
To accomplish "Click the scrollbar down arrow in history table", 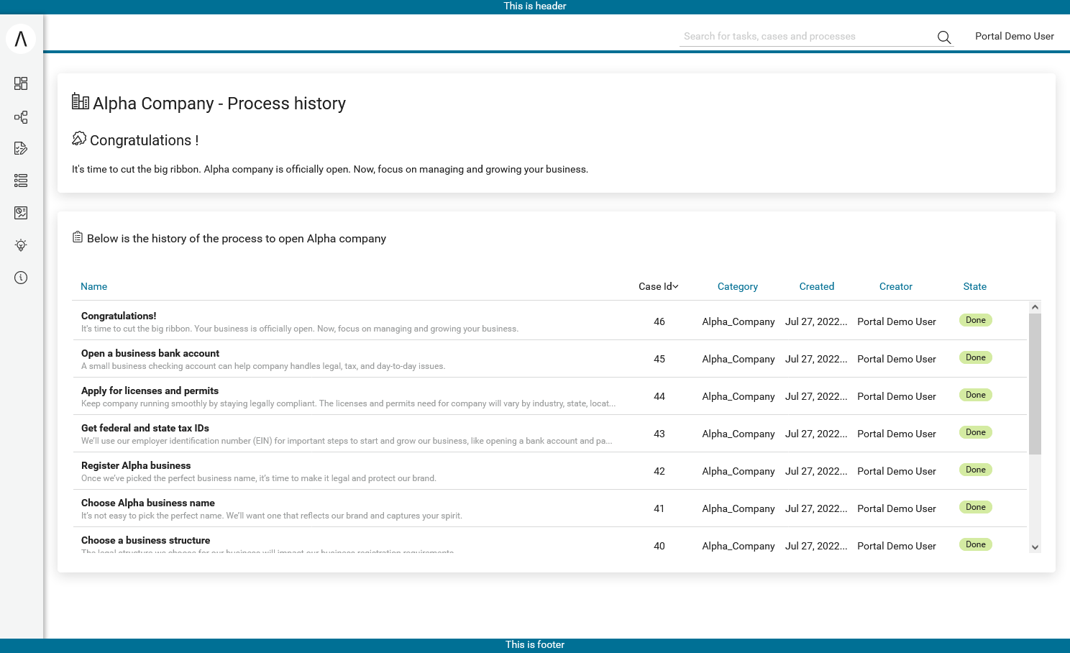I will pos(1035,547).
